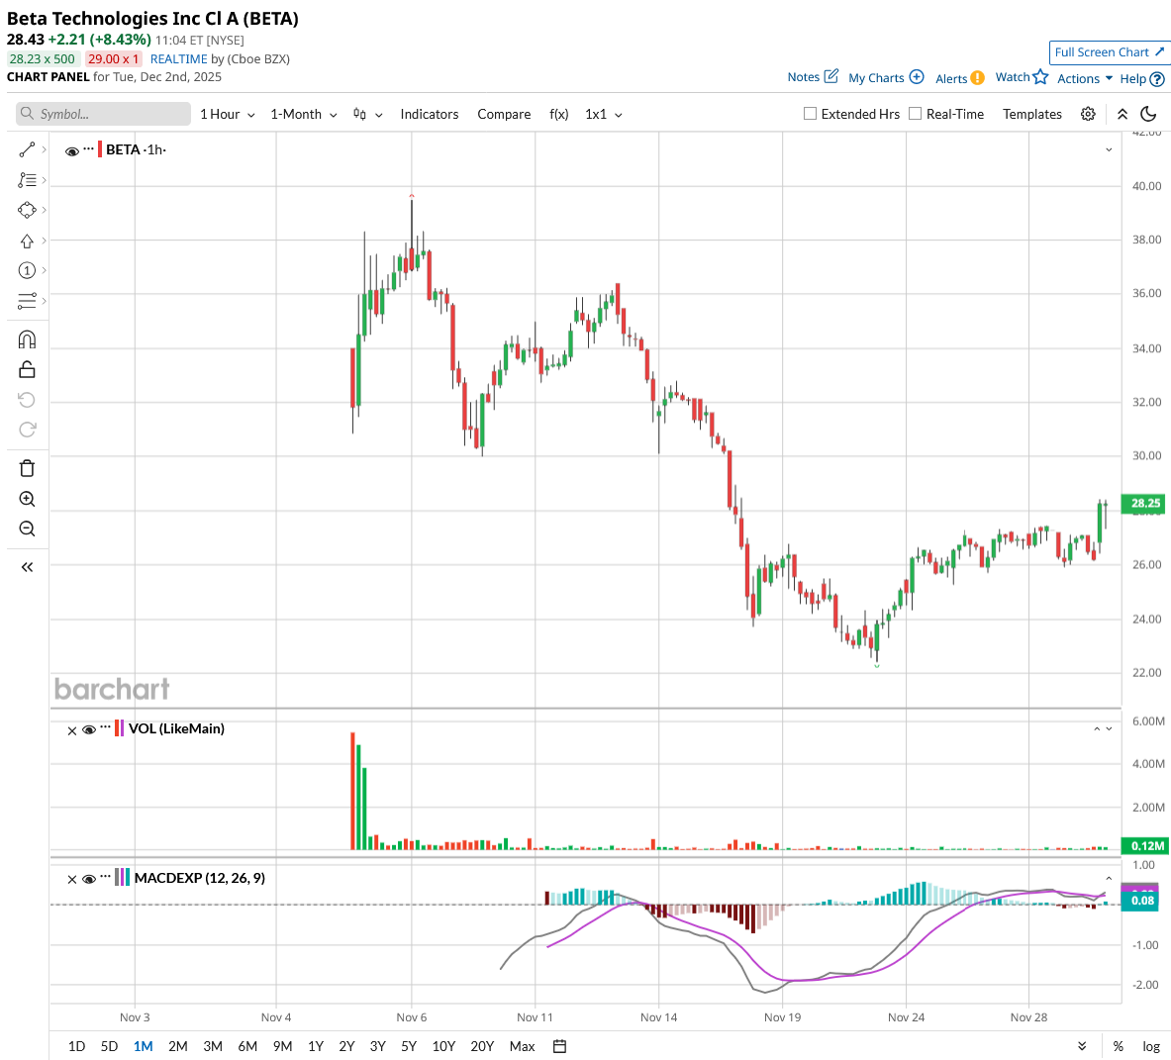Image resolution: width=1171 pixels, height=1060 pixels.
Task: Choose the shapes drawing tool
Action: point(27,211)
